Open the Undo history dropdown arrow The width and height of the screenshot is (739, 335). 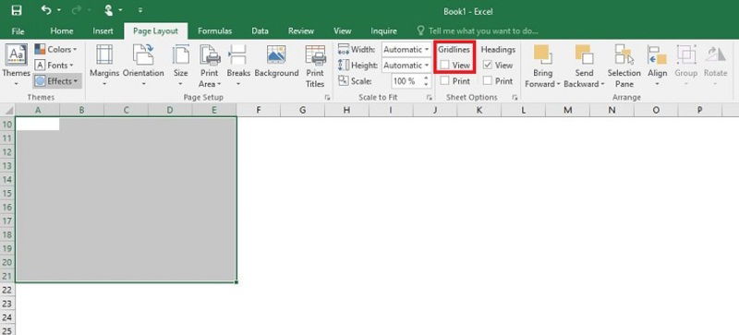pyautogui.click(x=59, y=10)
